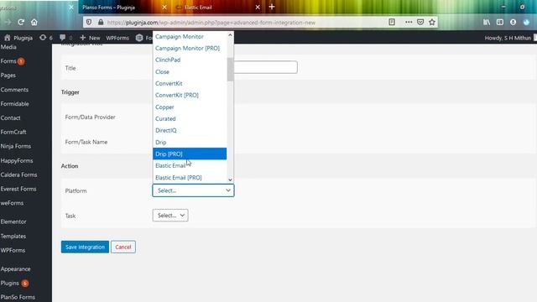Select the highlighted Drip [PRO] option
Screen dimensions: 537x302
(x=190, y=154)
